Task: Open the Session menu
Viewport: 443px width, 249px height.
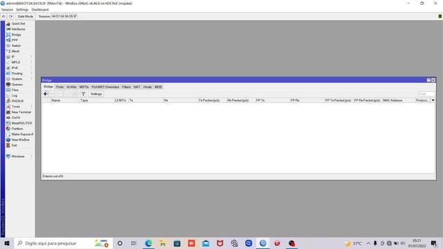Action: tap(8, 10)
